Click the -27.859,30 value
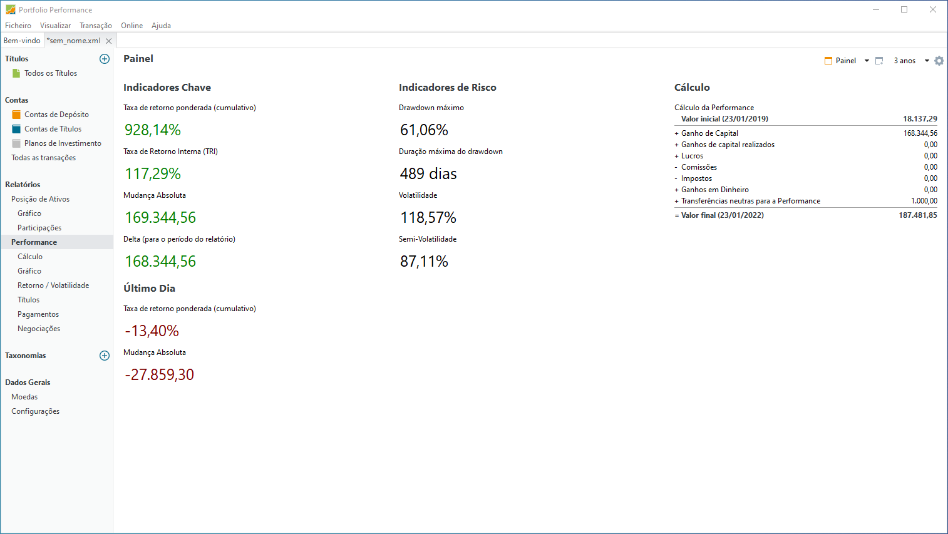The image size is (948, 534). [x=160, y=374]
